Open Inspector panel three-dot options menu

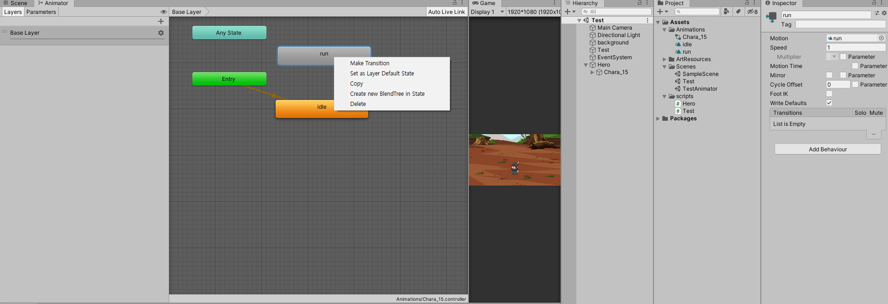click(x=882, y=3)
